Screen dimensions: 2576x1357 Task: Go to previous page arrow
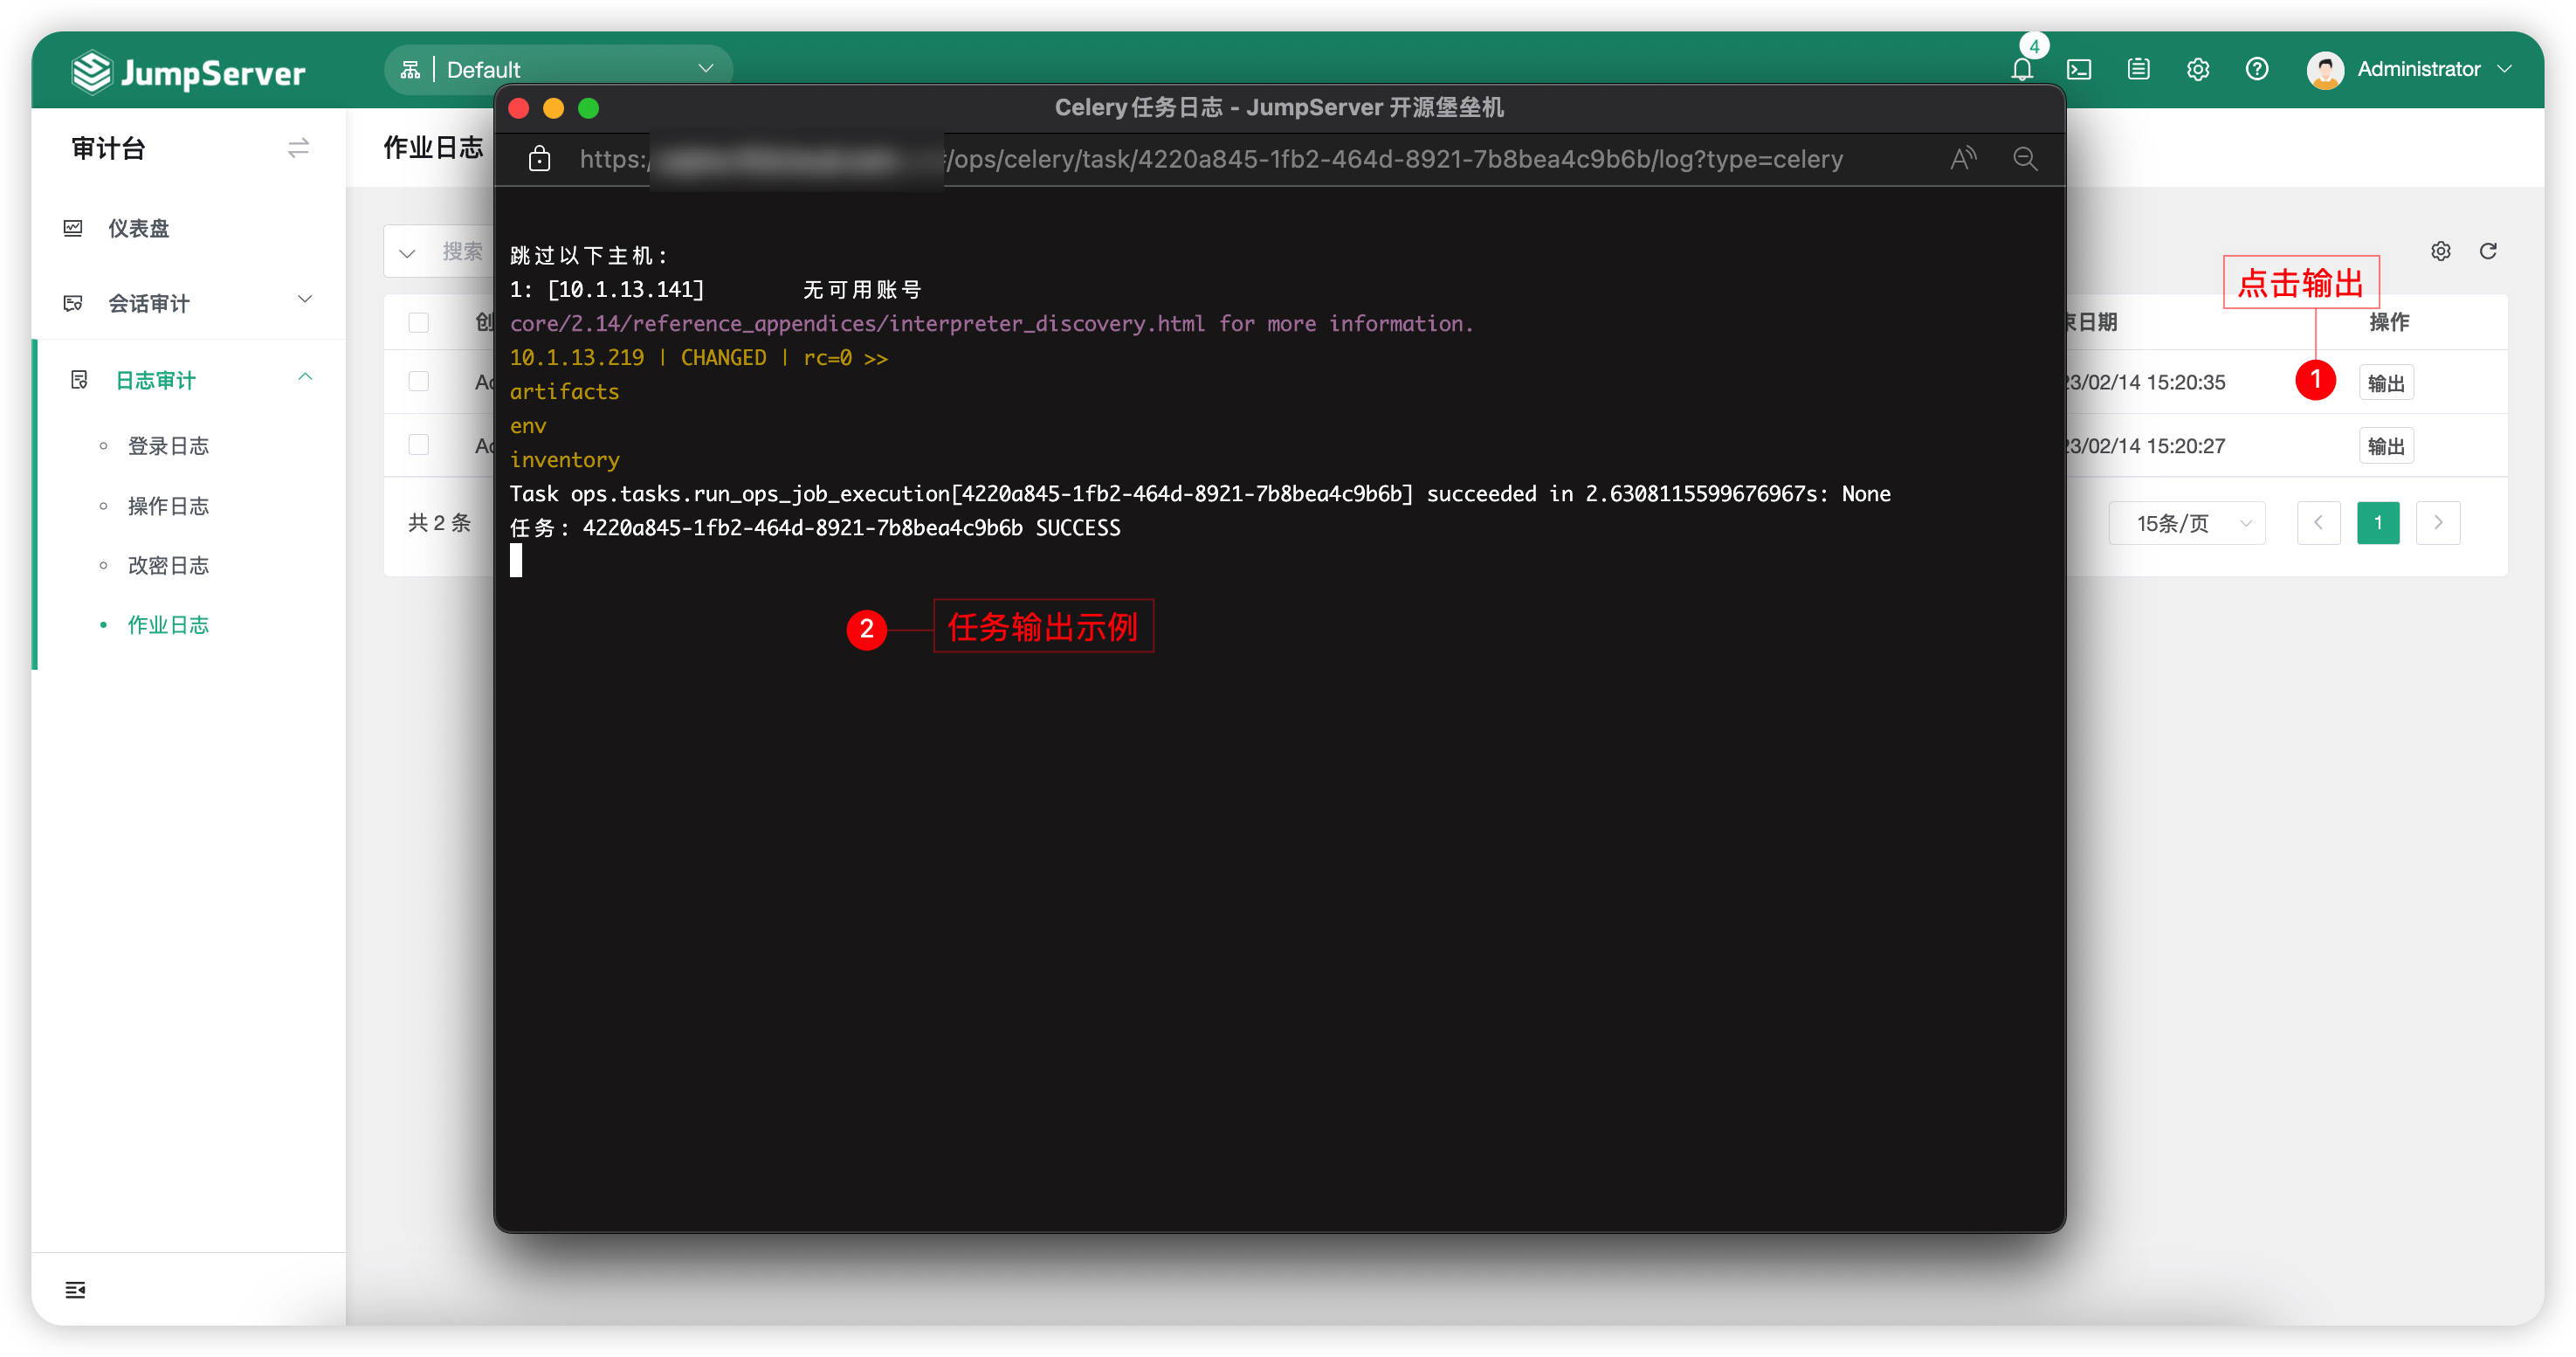(2319, 523)
